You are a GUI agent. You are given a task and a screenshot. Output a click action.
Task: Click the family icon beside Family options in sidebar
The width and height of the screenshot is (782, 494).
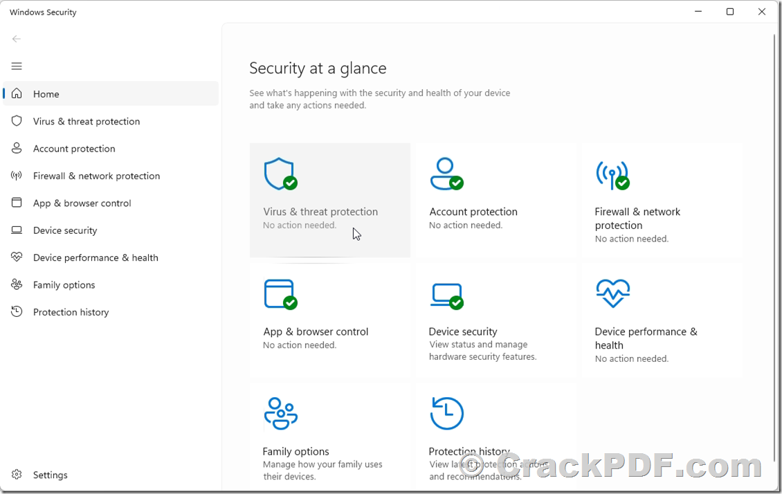(x=17, y=284)
